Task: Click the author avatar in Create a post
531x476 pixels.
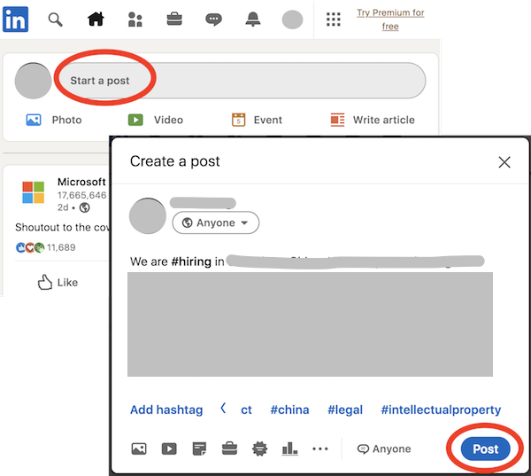Action: click(x=148, y=215)
